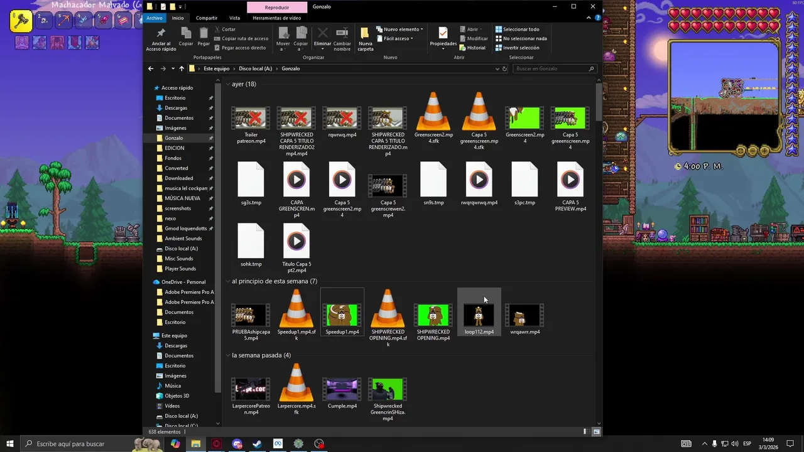Click Nueva carpeta folder icon
The height and width of the screenshot is (452, 804).
(365, 33)
